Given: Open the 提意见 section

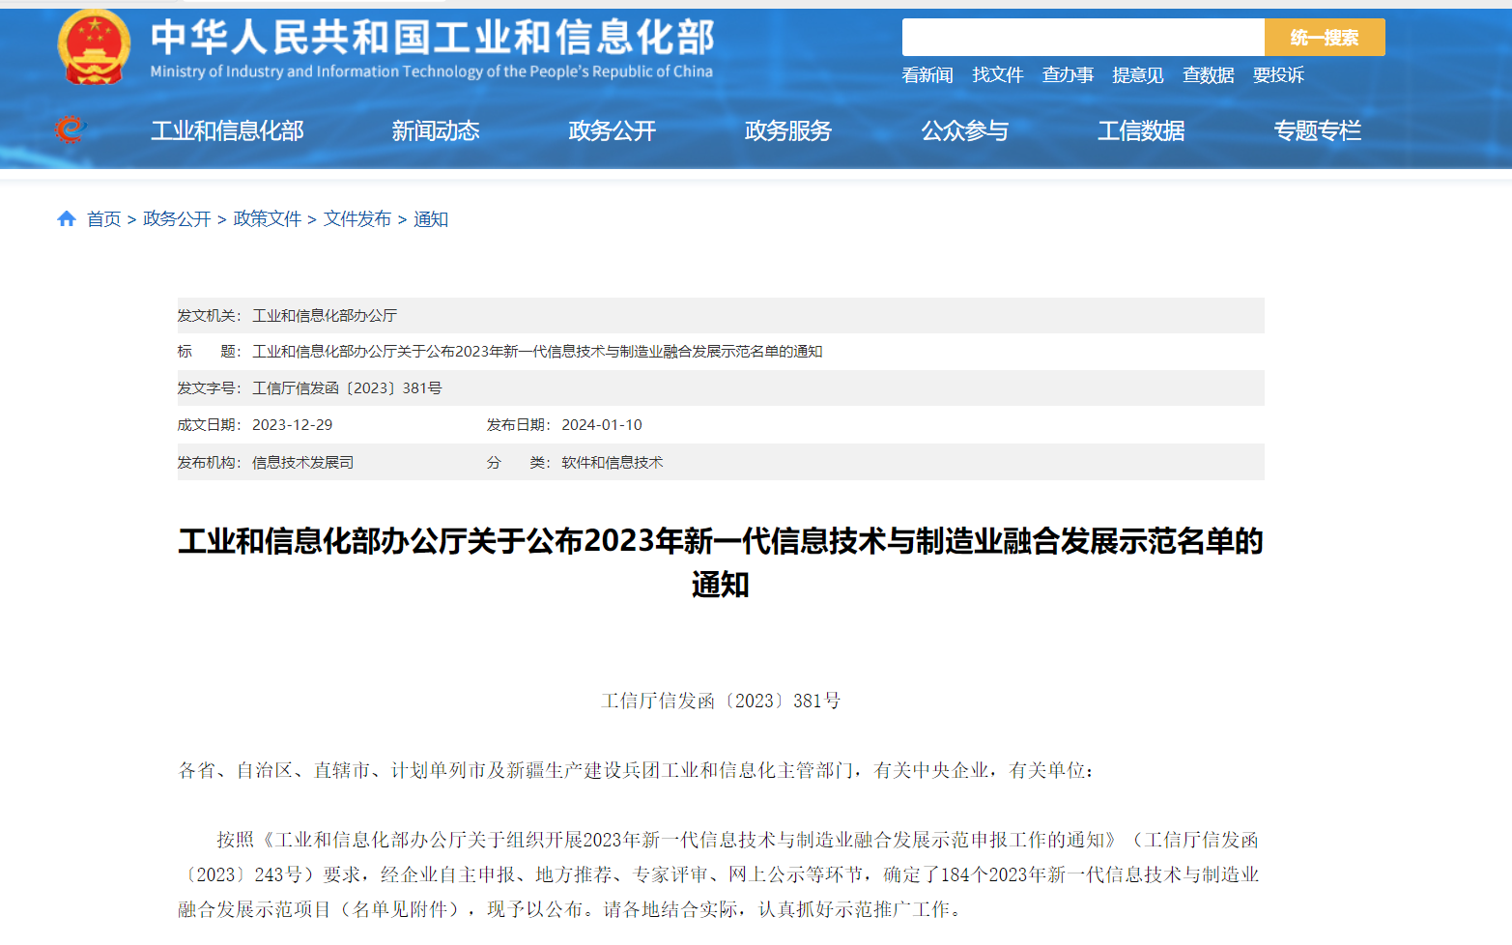Looking at the screenshot, I should point(1137,74).
